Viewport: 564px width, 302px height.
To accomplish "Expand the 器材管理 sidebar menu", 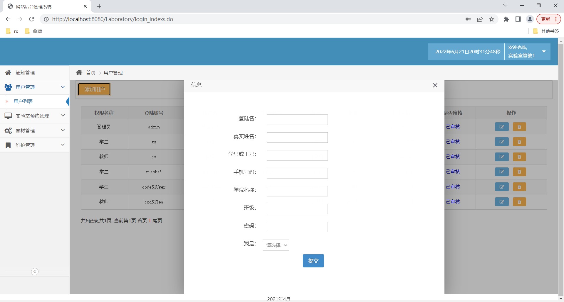I will pos(35,130).
